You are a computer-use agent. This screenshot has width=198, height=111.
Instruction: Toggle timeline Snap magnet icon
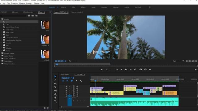coord(67,81)
